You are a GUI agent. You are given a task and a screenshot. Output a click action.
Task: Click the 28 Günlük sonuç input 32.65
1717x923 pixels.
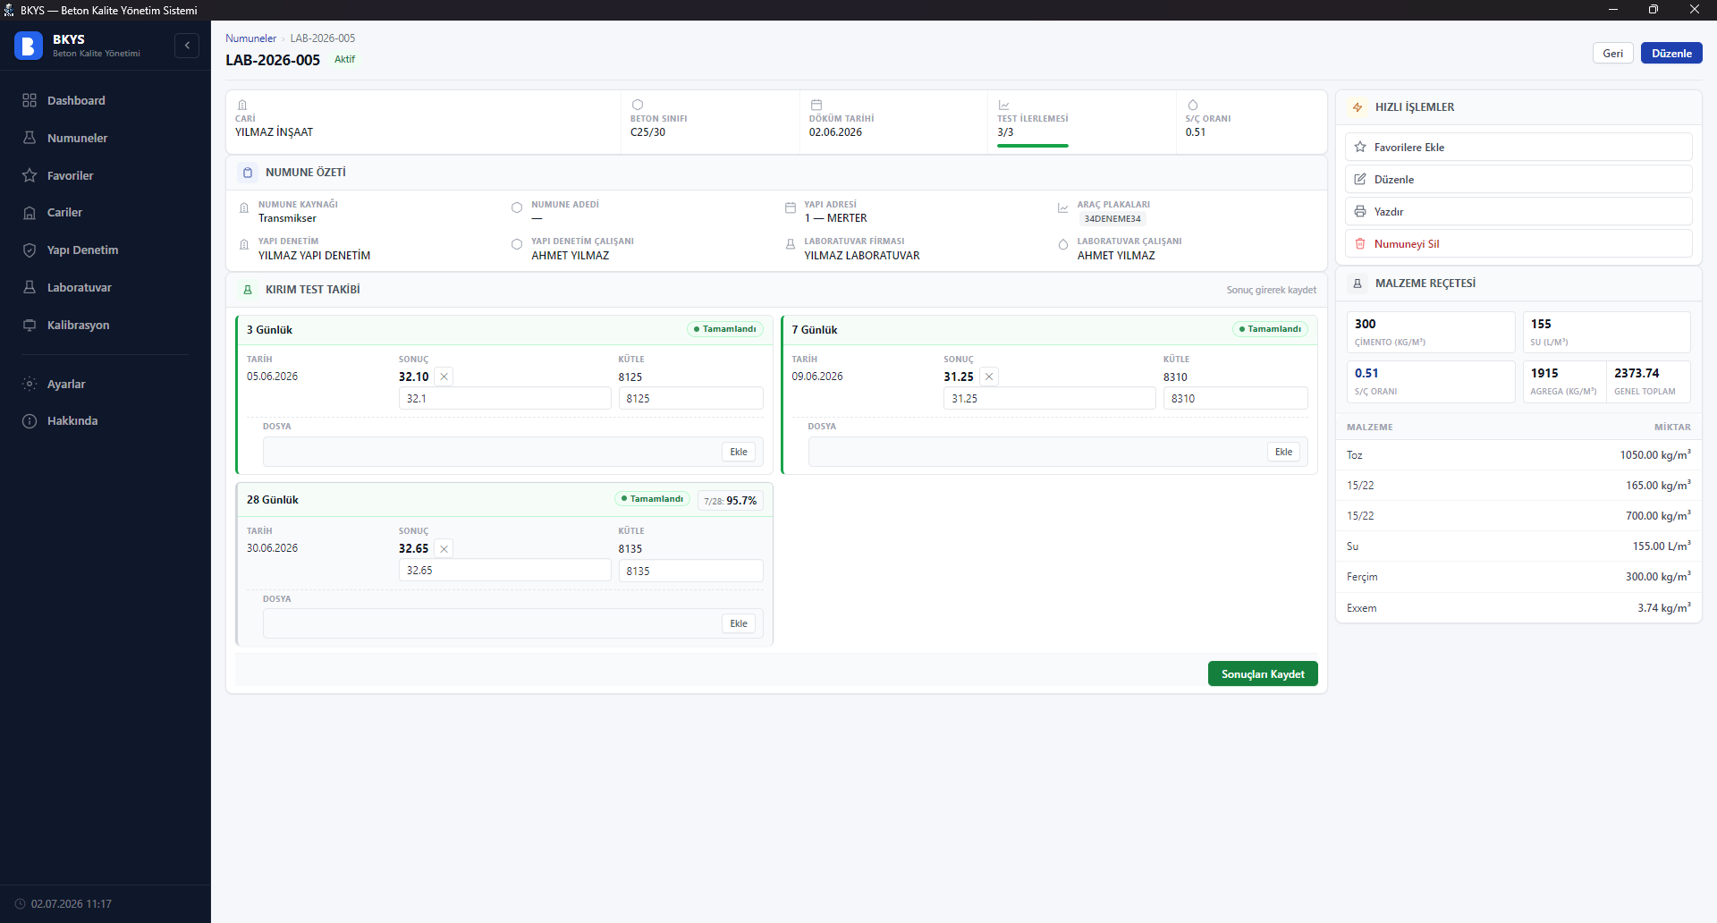[504, 570]
